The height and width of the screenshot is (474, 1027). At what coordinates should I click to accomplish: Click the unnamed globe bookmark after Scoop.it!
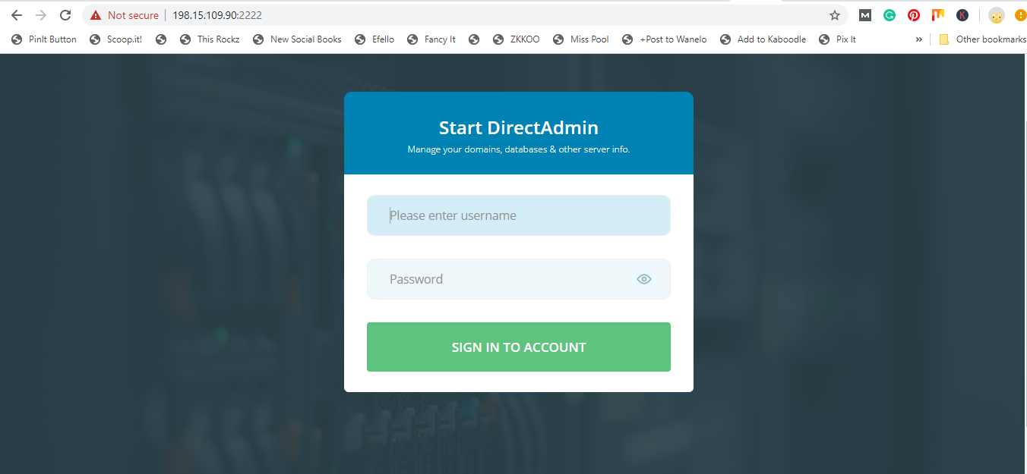point(161,39)
